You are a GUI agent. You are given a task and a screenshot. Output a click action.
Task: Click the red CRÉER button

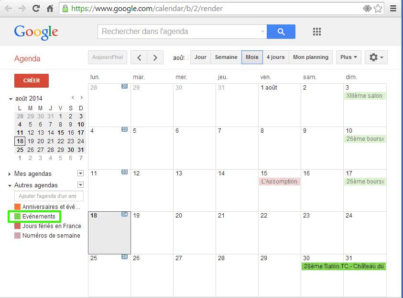tap(32, 80)
